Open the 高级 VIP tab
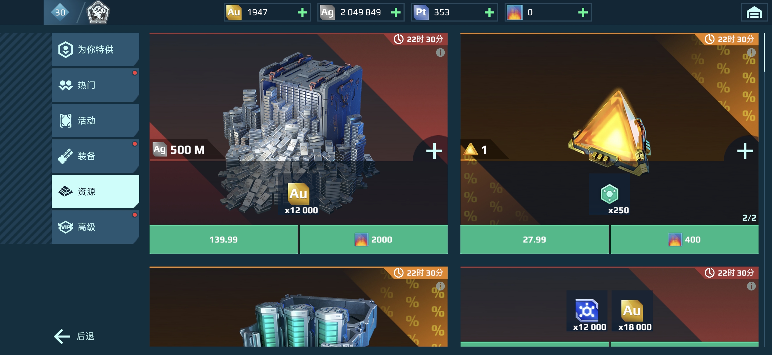 pos(95,227)
